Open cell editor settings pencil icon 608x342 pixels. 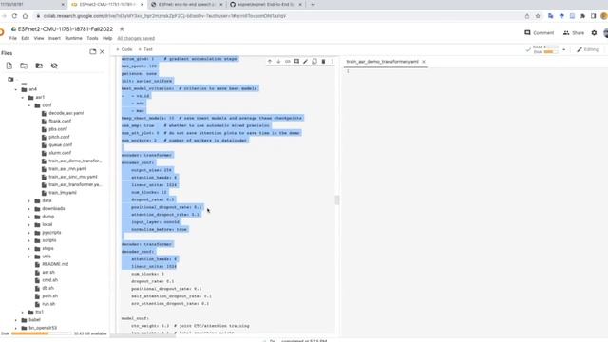pyautogui.click(x=305, y=61)
